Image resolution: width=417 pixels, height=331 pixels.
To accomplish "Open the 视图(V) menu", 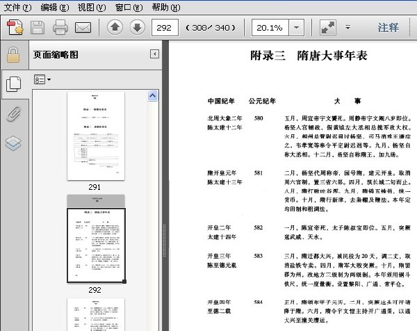I will 92,8.
